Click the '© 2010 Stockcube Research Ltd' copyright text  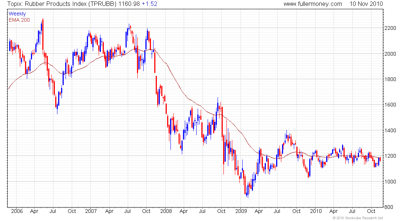358,218
